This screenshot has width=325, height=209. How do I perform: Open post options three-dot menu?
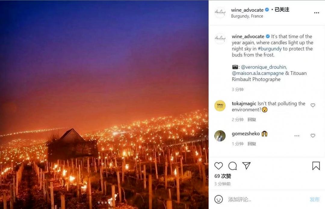point(317,13)
